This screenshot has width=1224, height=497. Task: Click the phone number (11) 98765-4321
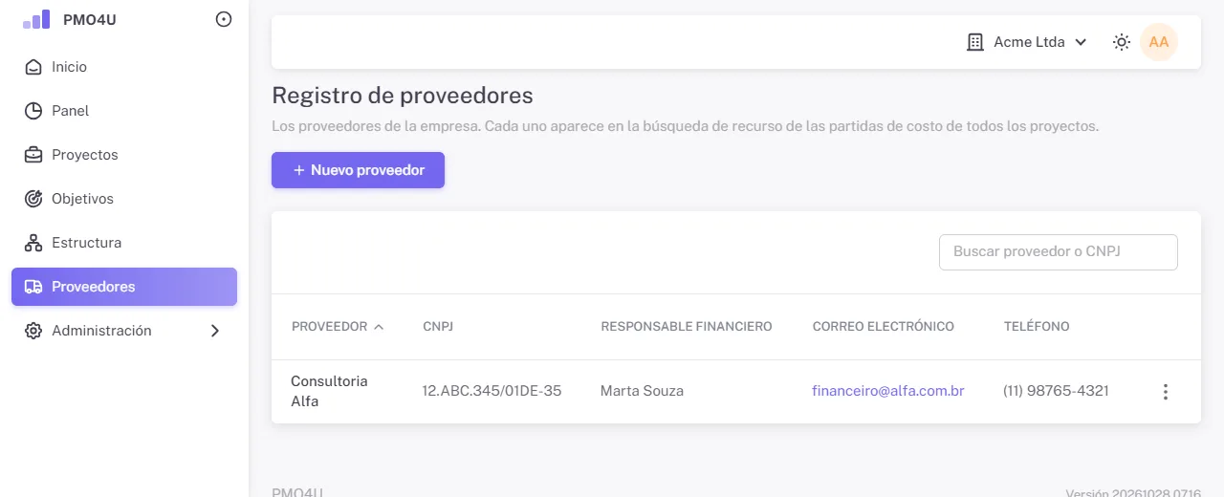tap(1057, 391)
